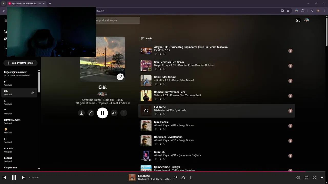Edit the Cibi playlist details
This screenshot has height=184, width=328.
click(x=91, y=113)
